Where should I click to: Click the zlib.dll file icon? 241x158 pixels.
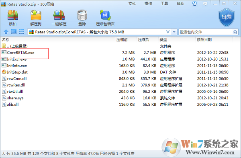click(4, 104)
